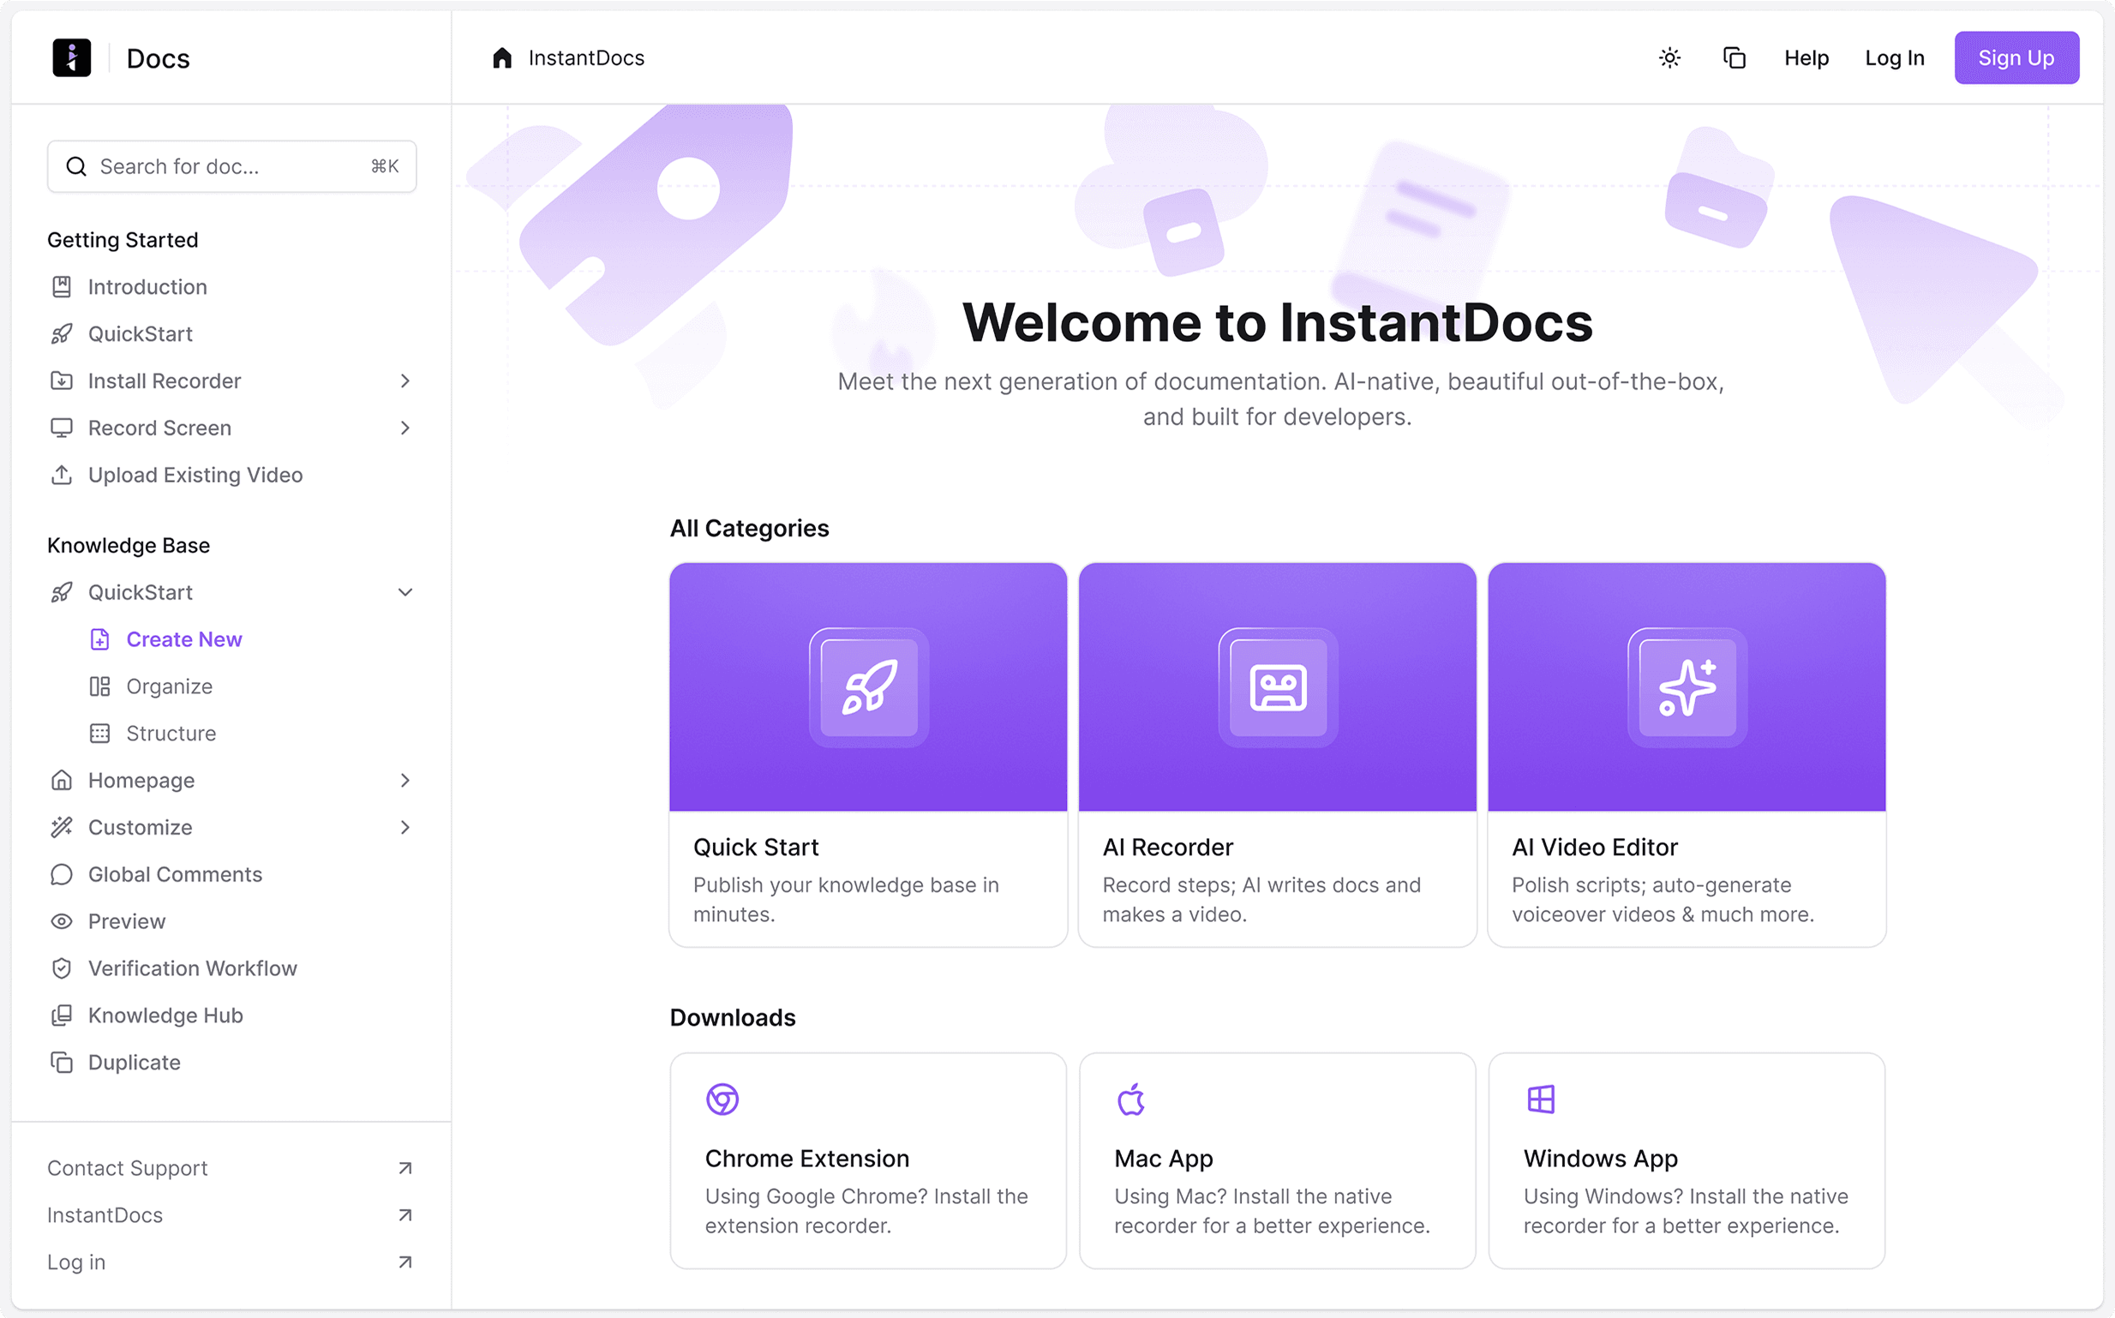Select Create New under QuickStart
Image resolution: width=2115 pixels, height=1318 pixels.
click(185, 638)
